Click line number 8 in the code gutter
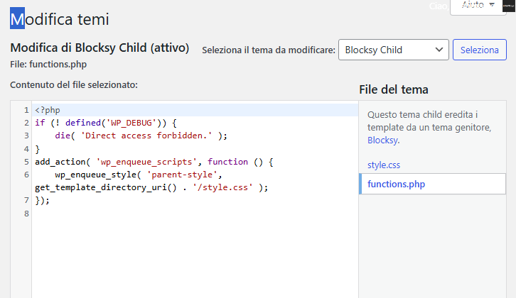Screen dimensions: 516x298 26,214
